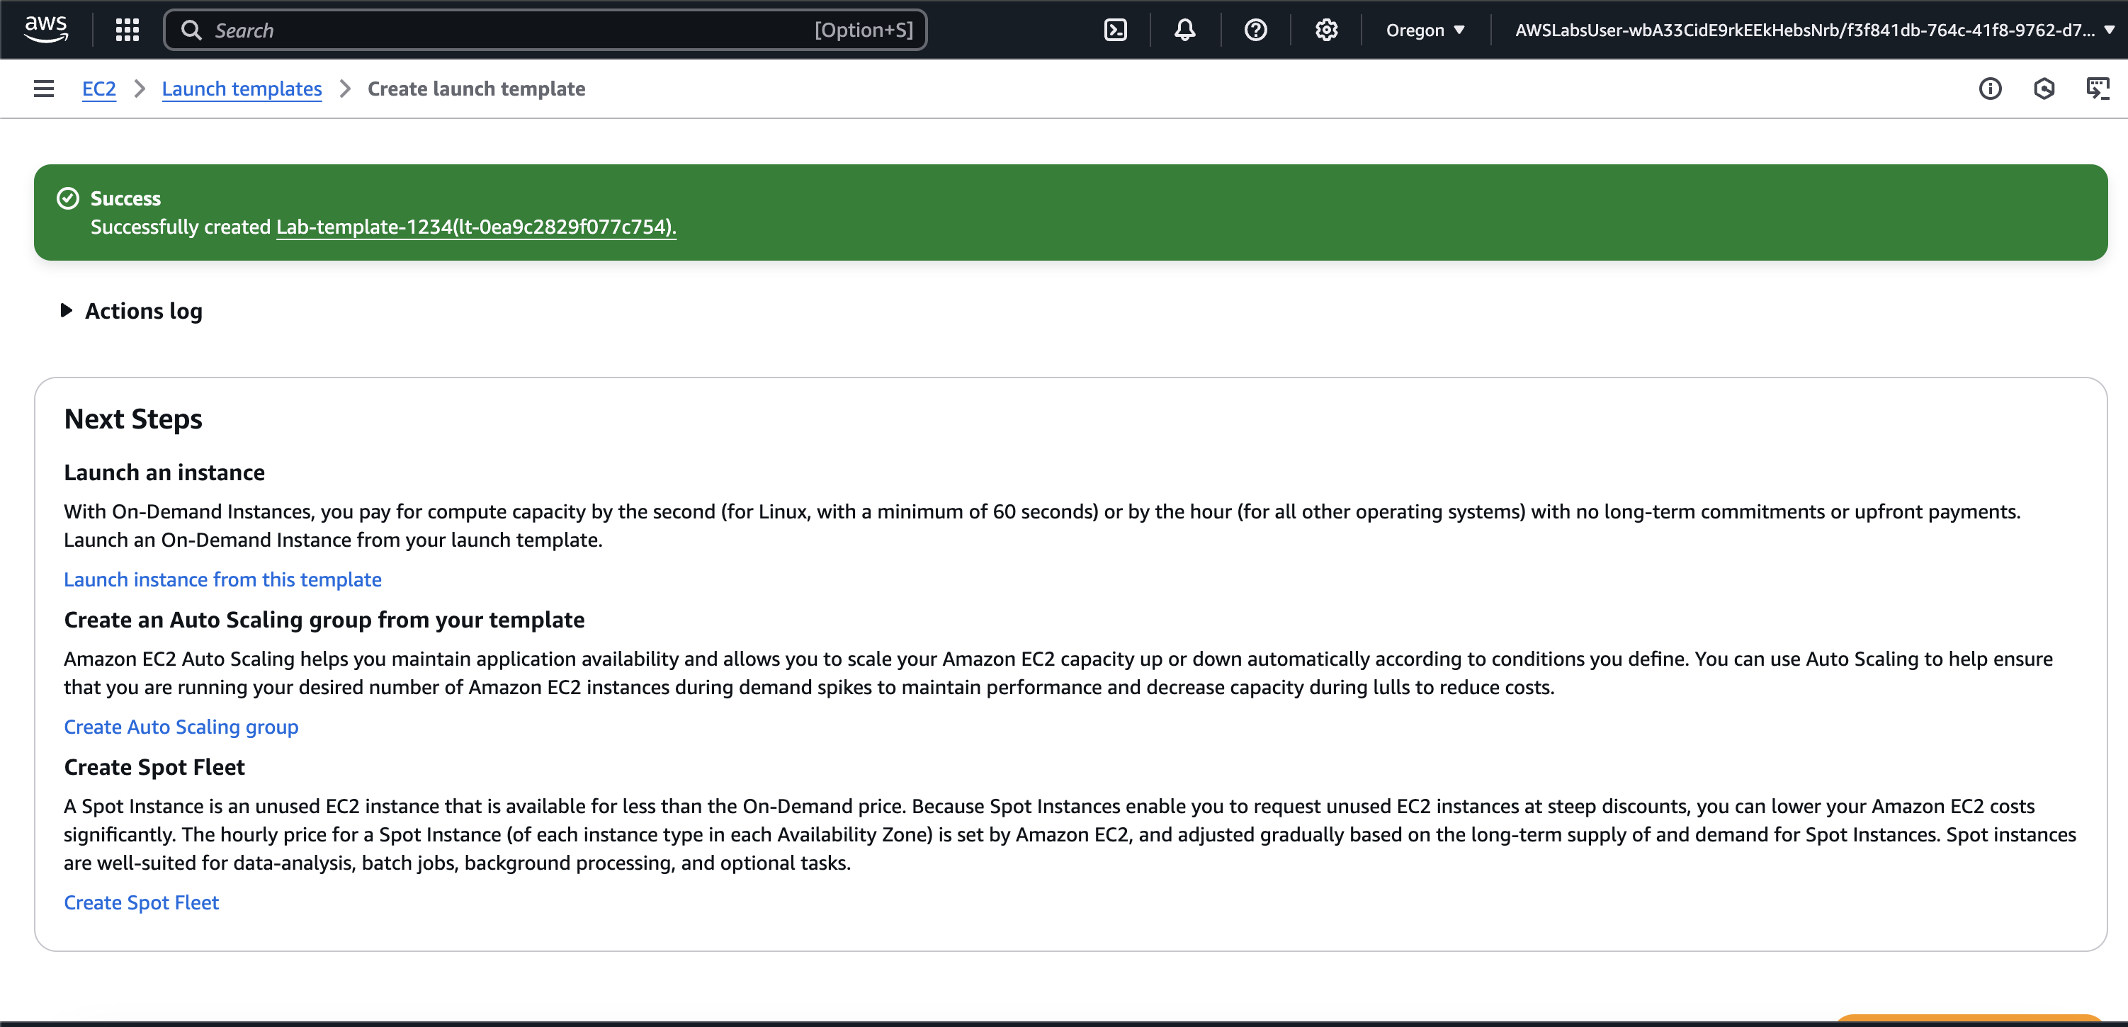Click the AWS logo home icon
The height and width of the screenshot is (1027, 2128).
[x=46, y=30]
